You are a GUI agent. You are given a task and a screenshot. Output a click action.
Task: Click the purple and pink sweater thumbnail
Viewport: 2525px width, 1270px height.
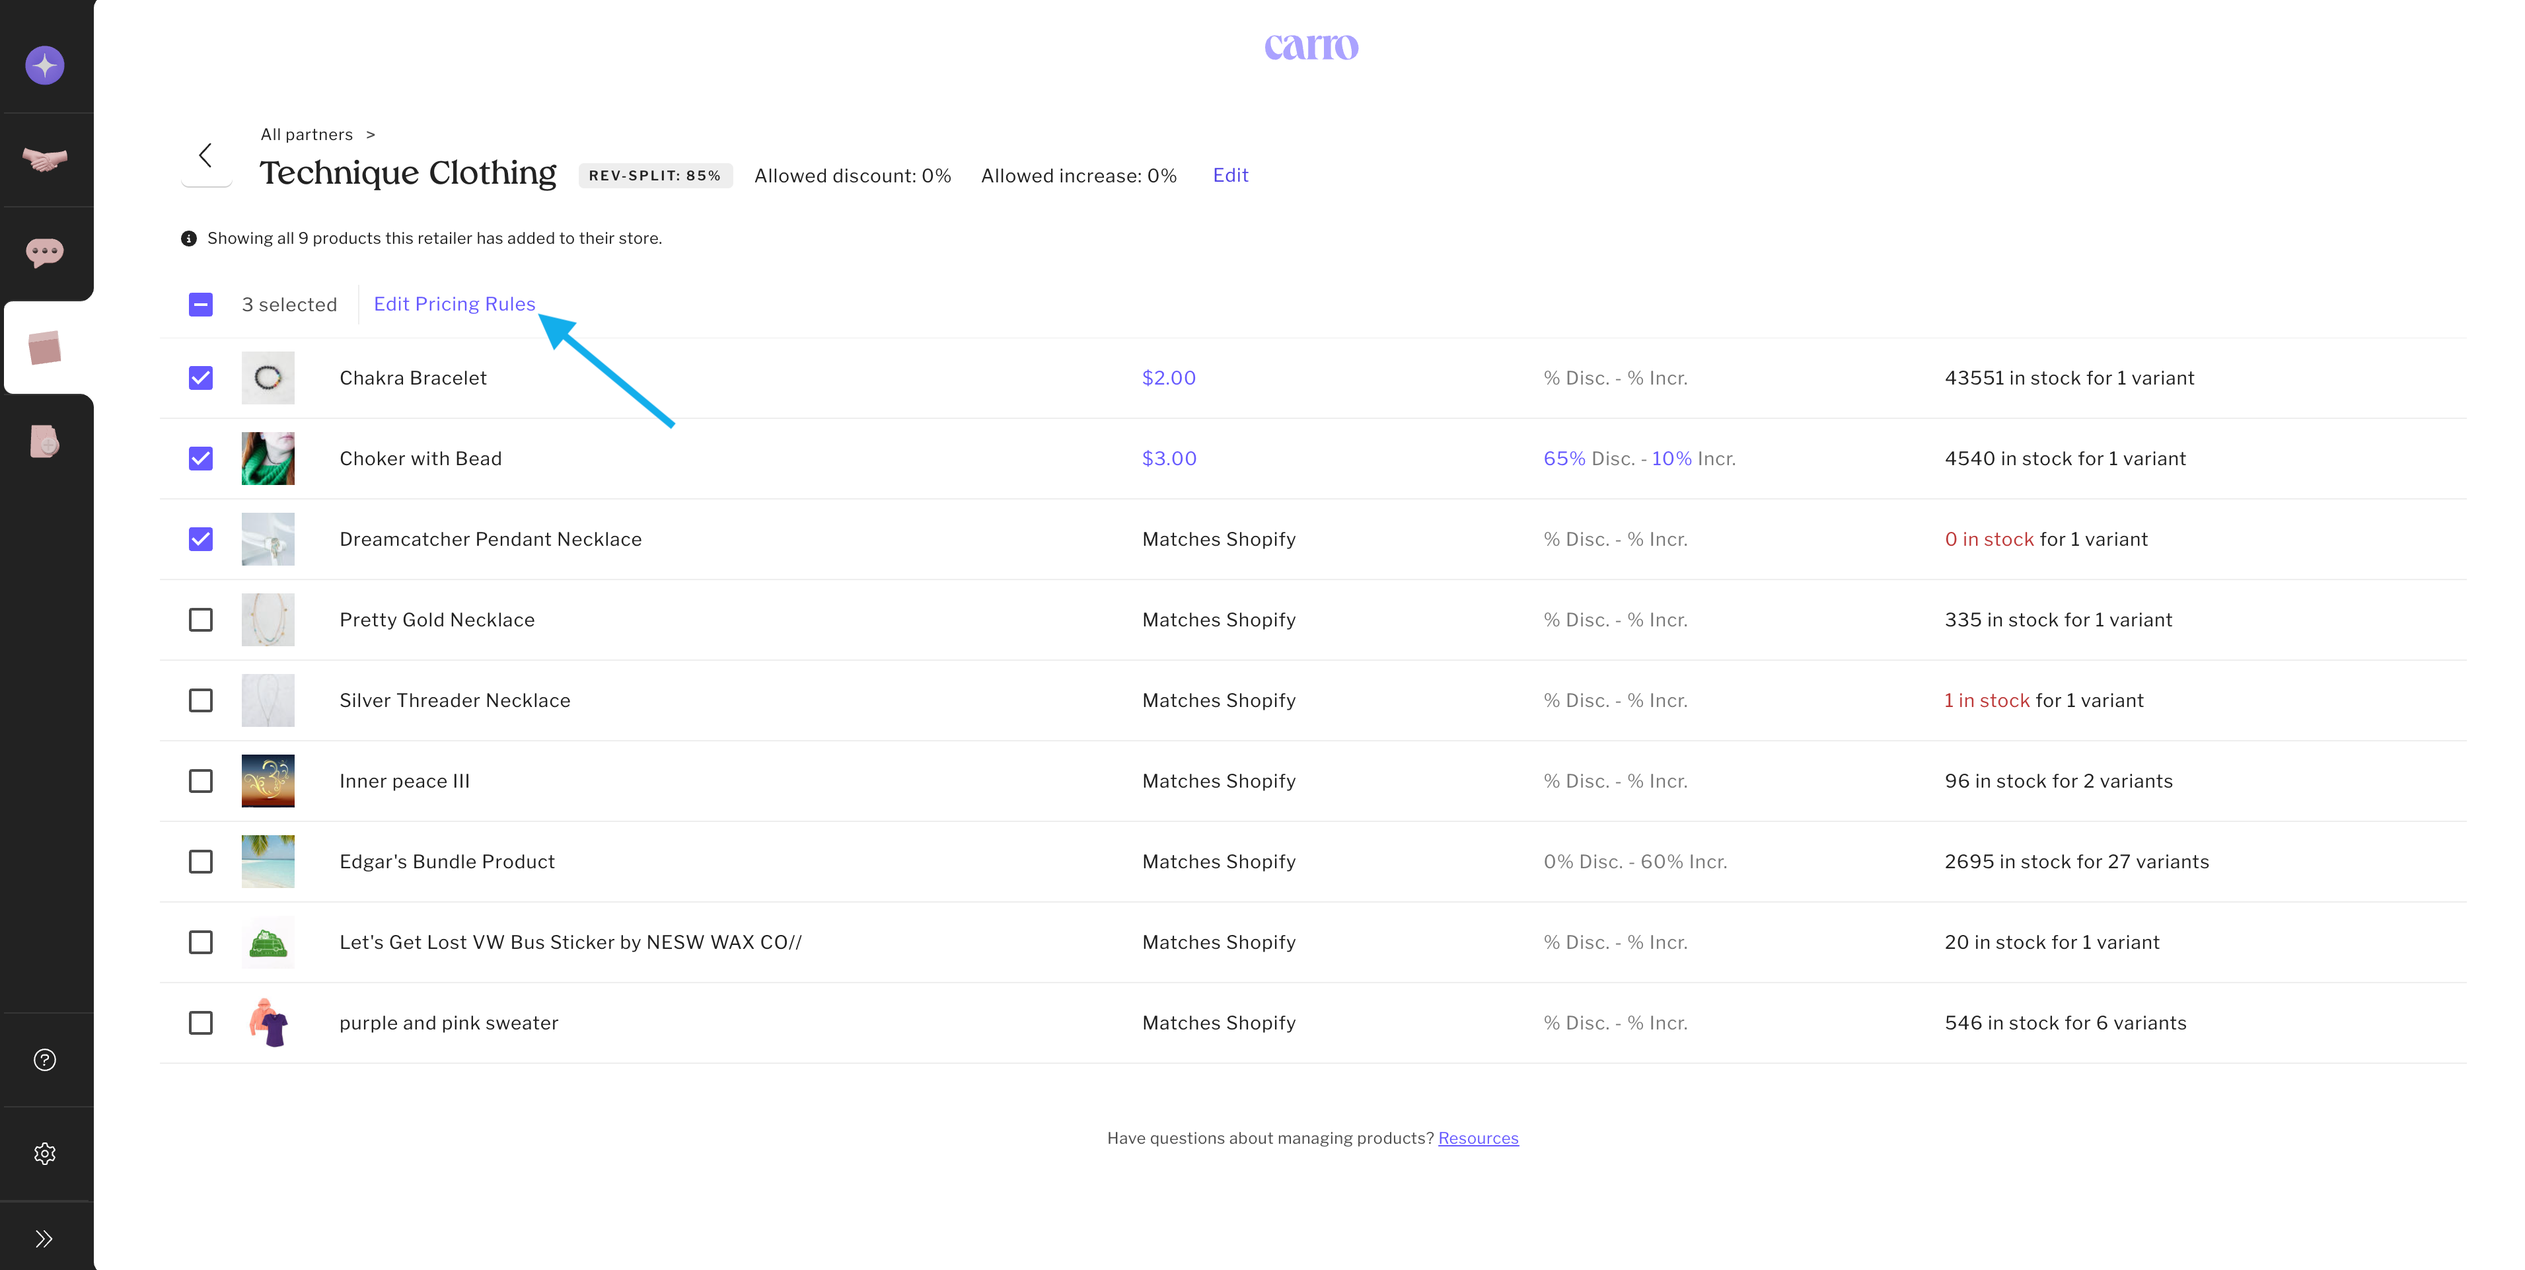(x=268, y=1023)
